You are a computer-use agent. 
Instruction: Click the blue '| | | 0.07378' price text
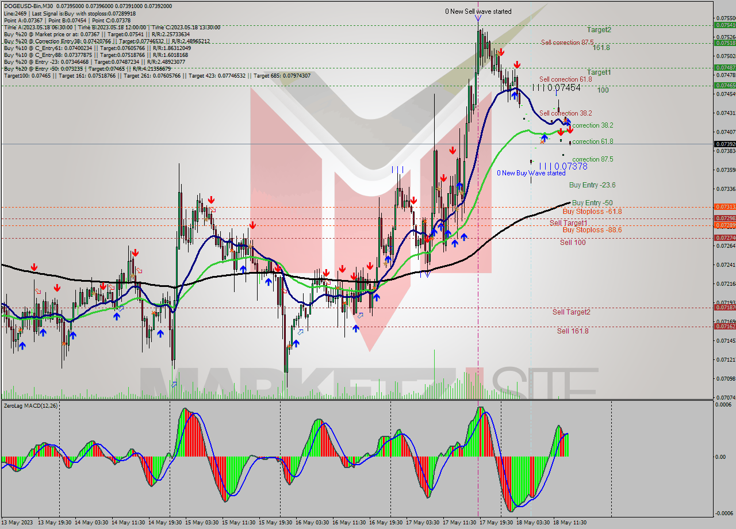coord(563,166)
